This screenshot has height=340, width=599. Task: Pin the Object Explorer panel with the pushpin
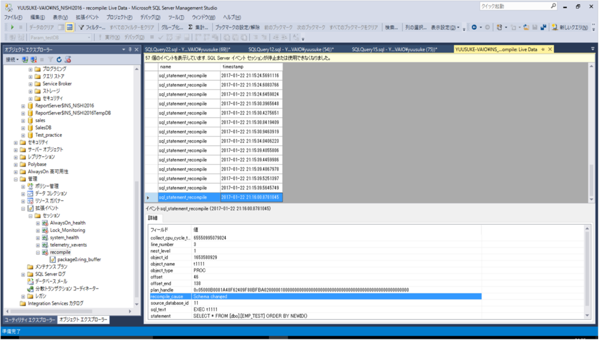(x=130, y=50)
